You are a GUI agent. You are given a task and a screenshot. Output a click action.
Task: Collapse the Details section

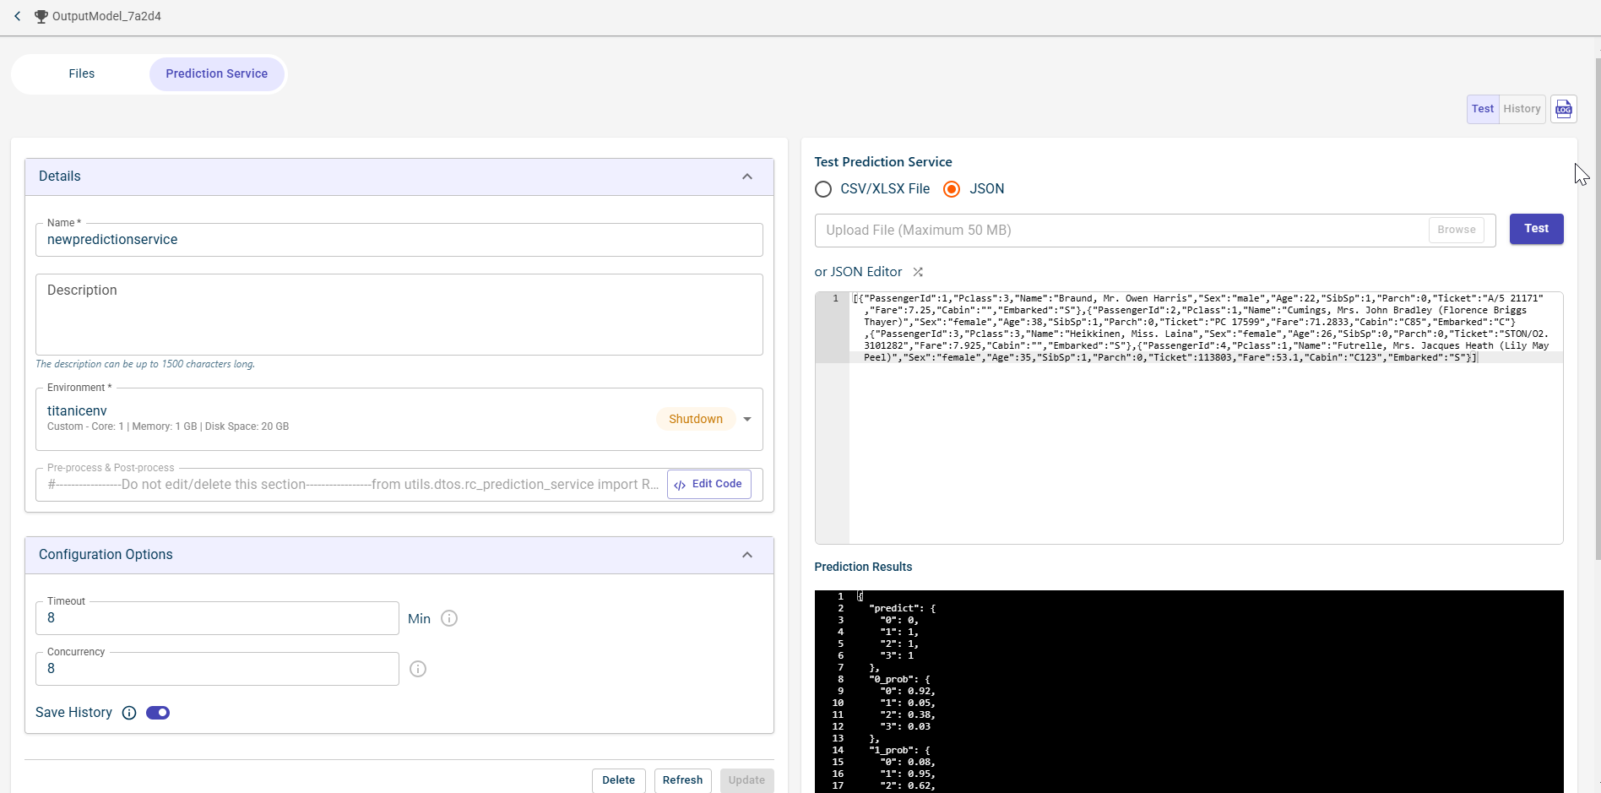[x=746, y=177]
